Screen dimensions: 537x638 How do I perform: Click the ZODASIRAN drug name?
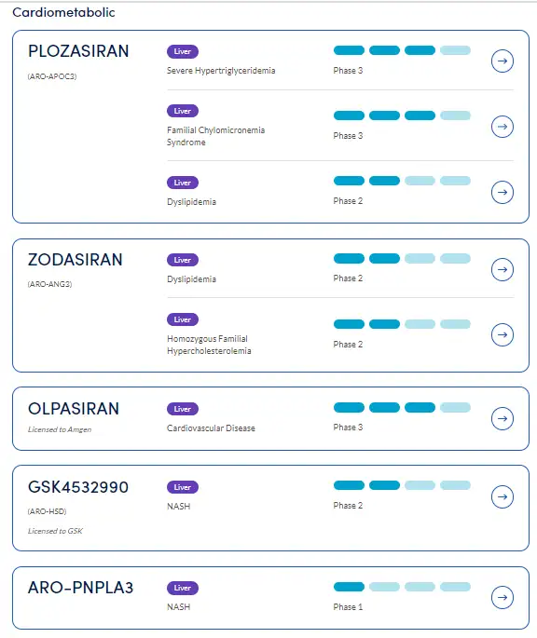pos(75,260)
